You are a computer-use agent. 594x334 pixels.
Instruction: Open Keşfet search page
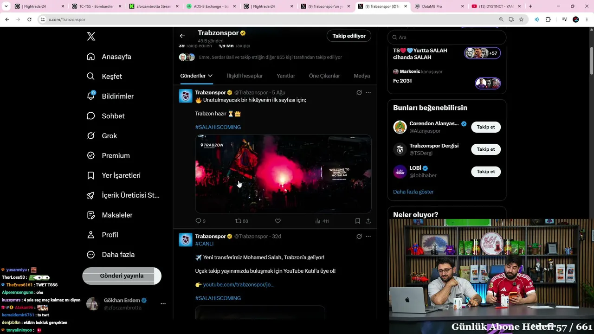coord(104,77)
